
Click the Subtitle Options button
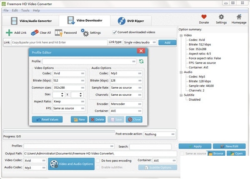tap(157, 167)
